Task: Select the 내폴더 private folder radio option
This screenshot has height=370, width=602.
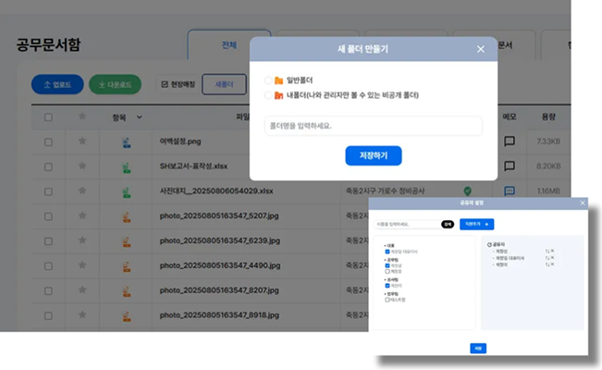Action: click(268, 95)
